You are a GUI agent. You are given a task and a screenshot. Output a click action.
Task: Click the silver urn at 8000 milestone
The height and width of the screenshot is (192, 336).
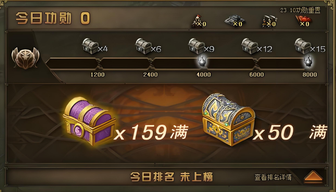(x=308, y=61)
